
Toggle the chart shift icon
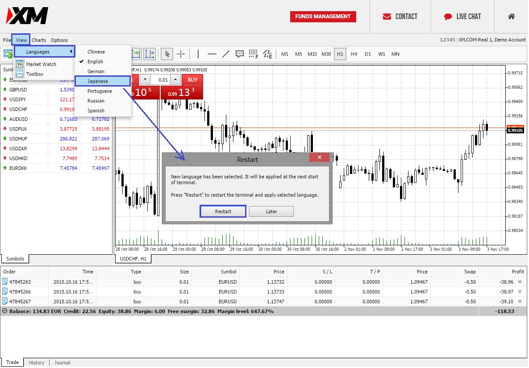[x=150, y=54]
